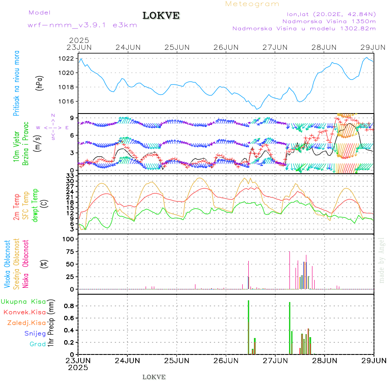Click the lon,lat (20.02E, 42.84N) coordinates text
Image resolution: width=390 pixels, height=390 pixels.
(328, 13)
